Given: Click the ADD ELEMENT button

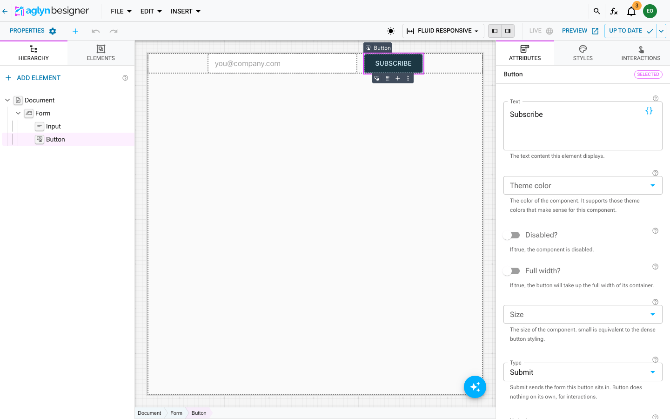Looking at the screenshot, I should click(x=33, y=78).
